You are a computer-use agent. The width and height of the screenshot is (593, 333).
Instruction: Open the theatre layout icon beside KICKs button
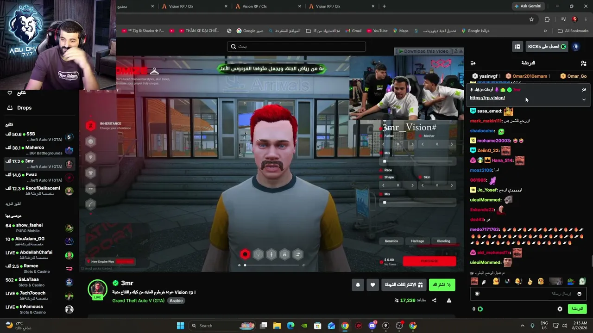click(517, 47)
